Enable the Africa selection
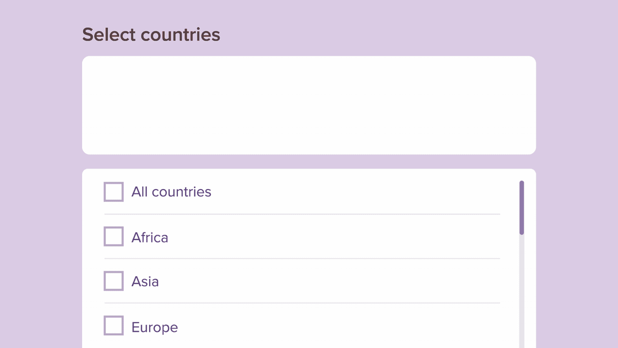The height and width of the screenshot is (348, 618). point(113,236)
